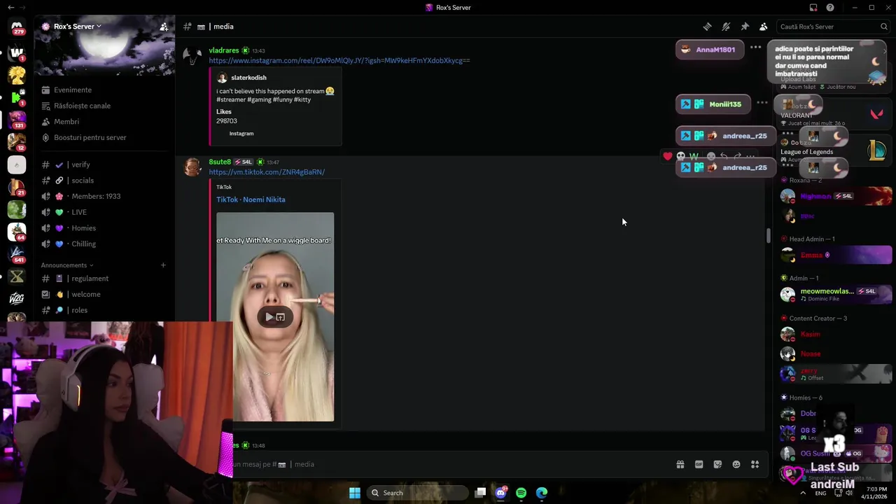Click the chat scrollbar thumb
This screenshot has height=504, width=896.
coord(768,236)
